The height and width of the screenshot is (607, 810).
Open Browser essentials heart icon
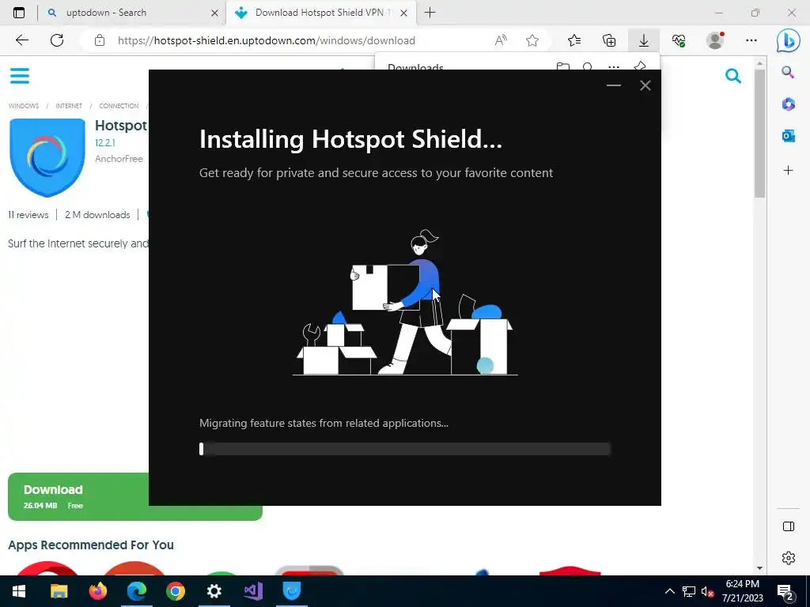(679, 40)
